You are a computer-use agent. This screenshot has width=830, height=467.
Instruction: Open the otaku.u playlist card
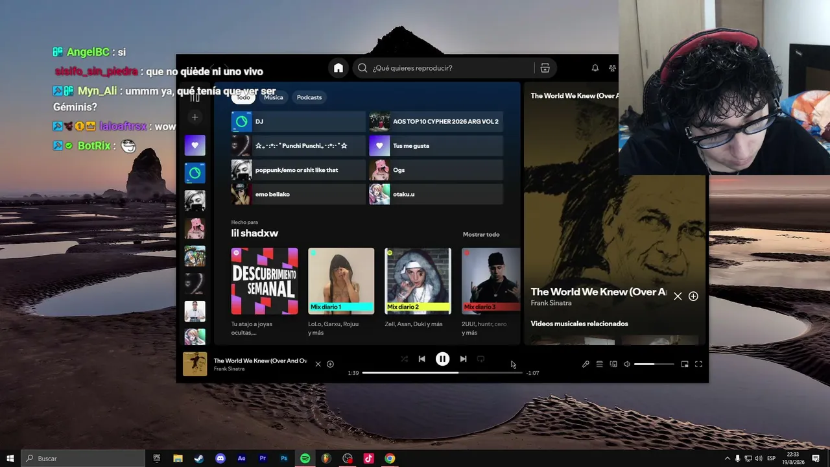point(436,194)
